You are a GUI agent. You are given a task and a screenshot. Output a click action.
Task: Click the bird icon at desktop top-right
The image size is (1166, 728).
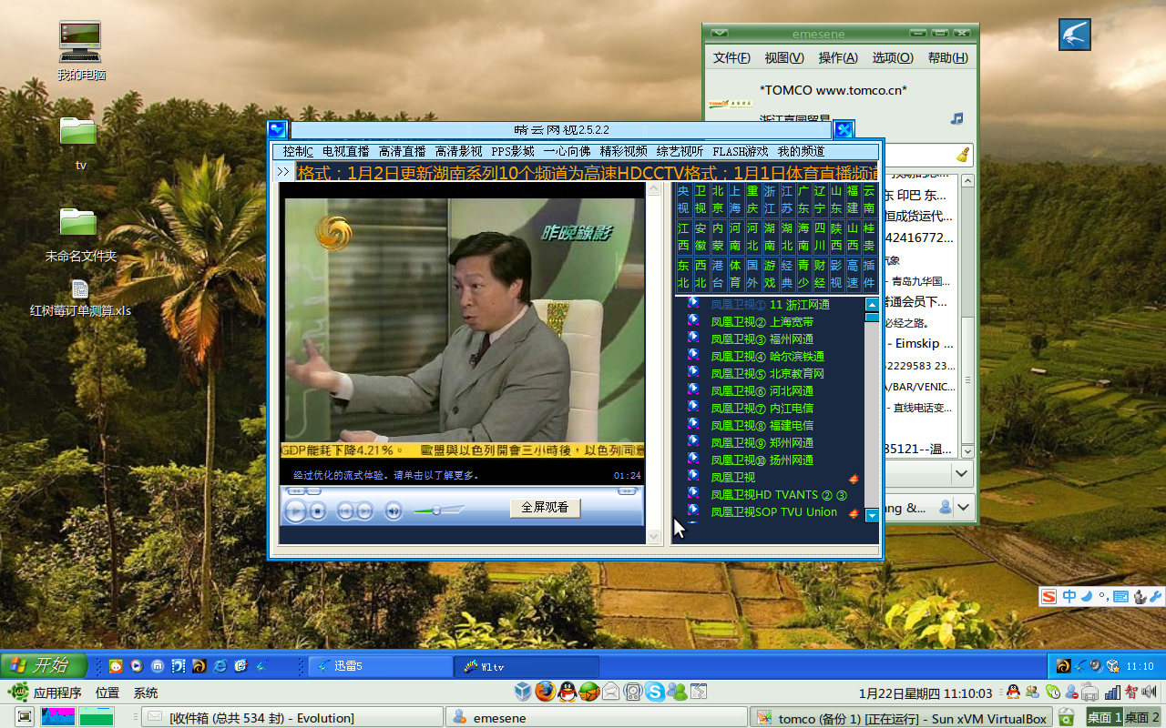tap(1075, 35)
